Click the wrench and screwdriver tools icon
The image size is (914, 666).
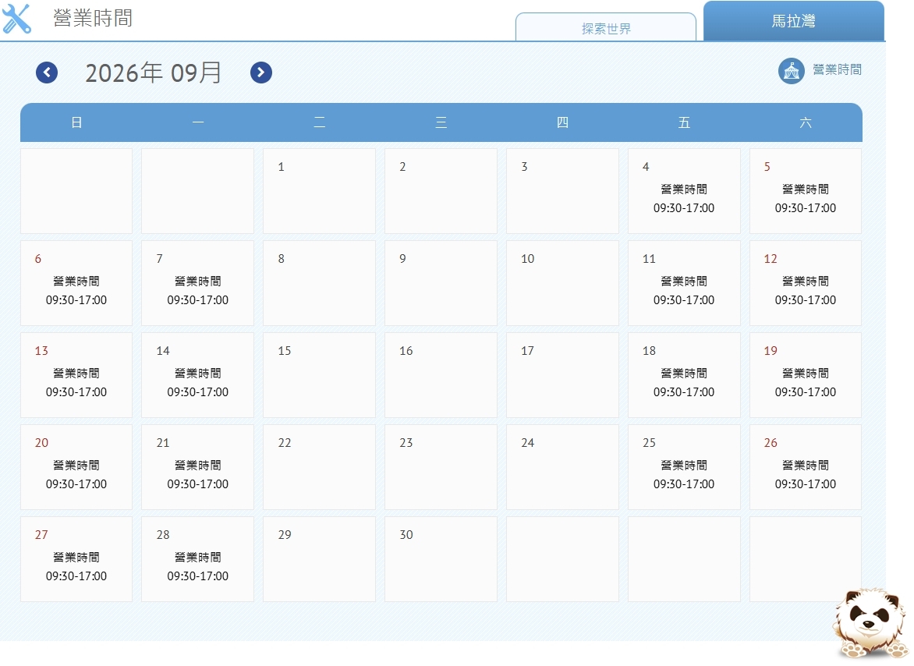(16, 18)
